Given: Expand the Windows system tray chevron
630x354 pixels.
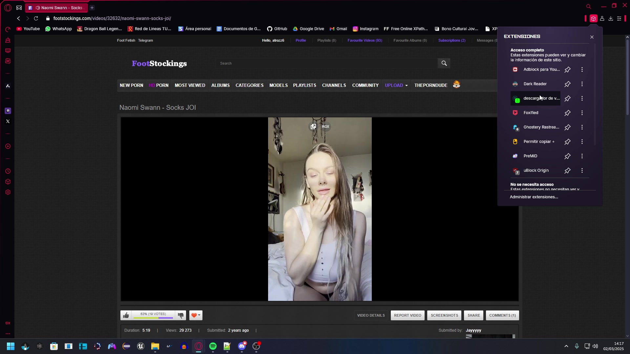Looking at the screenshot, I should click(x=566, y=346).
